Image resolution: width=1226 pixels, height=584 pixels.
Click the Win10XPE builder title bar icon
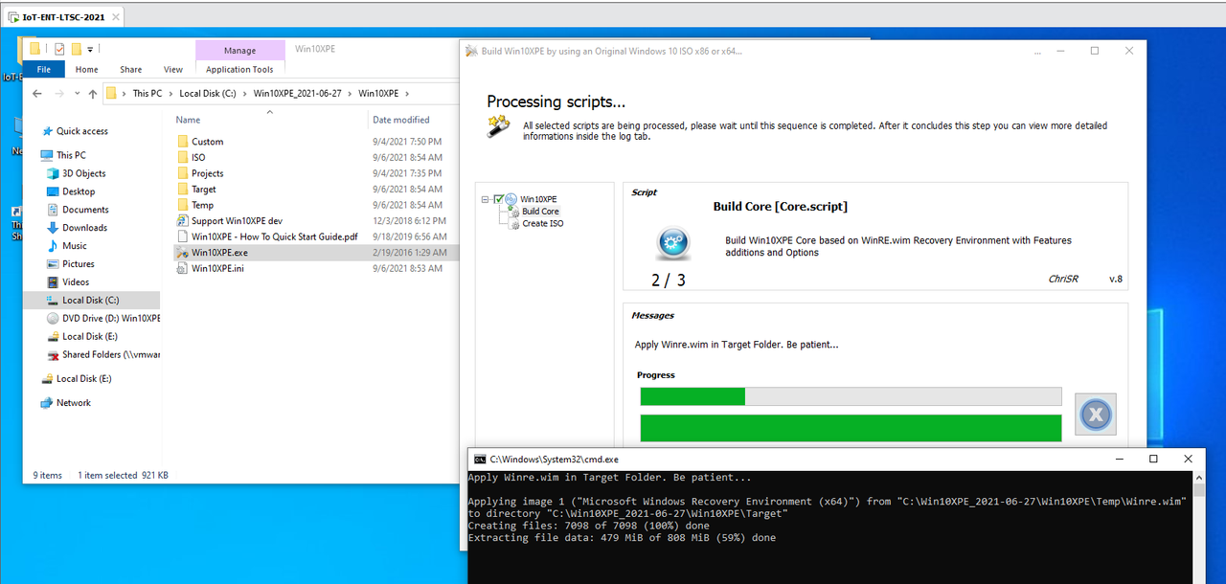(471, 51)
